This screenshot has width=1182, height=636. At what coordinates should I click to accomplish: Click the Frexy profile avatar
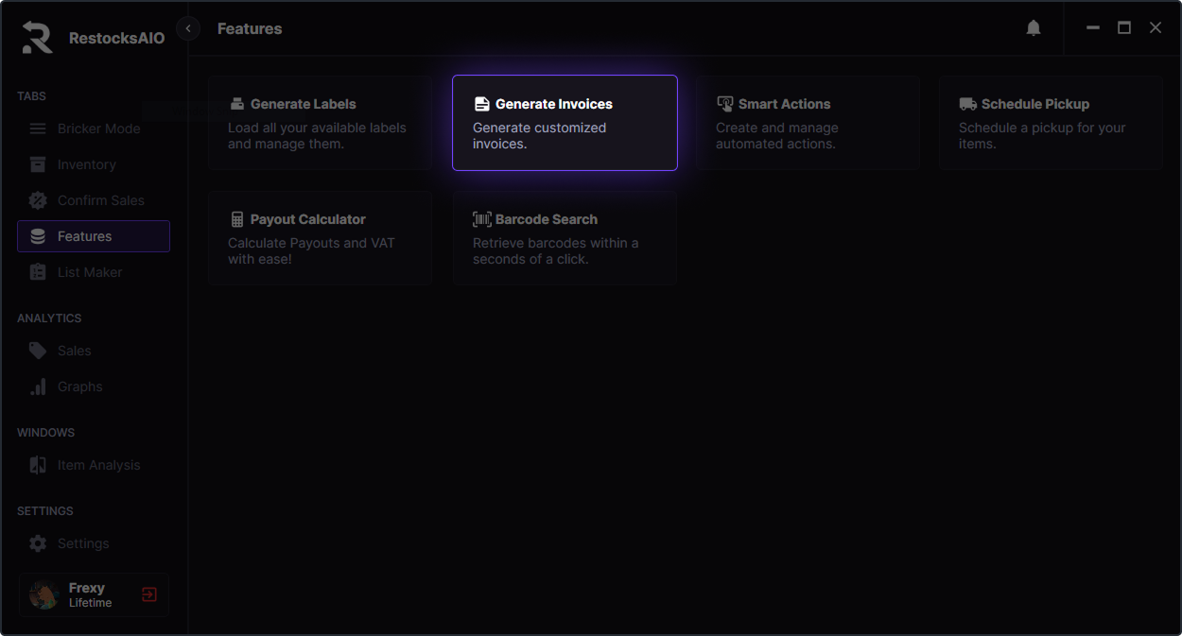click(43, 594)
